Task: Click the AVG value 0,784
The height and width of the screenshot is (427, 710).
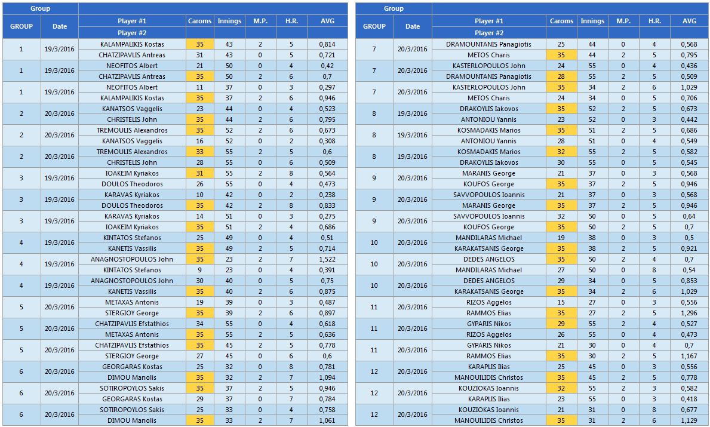Action: (x=327, y=399)
